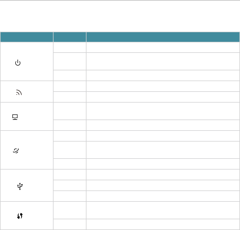This screenshot has width=240, height=230.
Task: Click the tall status cell beside the LAN icon
Action: [x=70, y=111]
